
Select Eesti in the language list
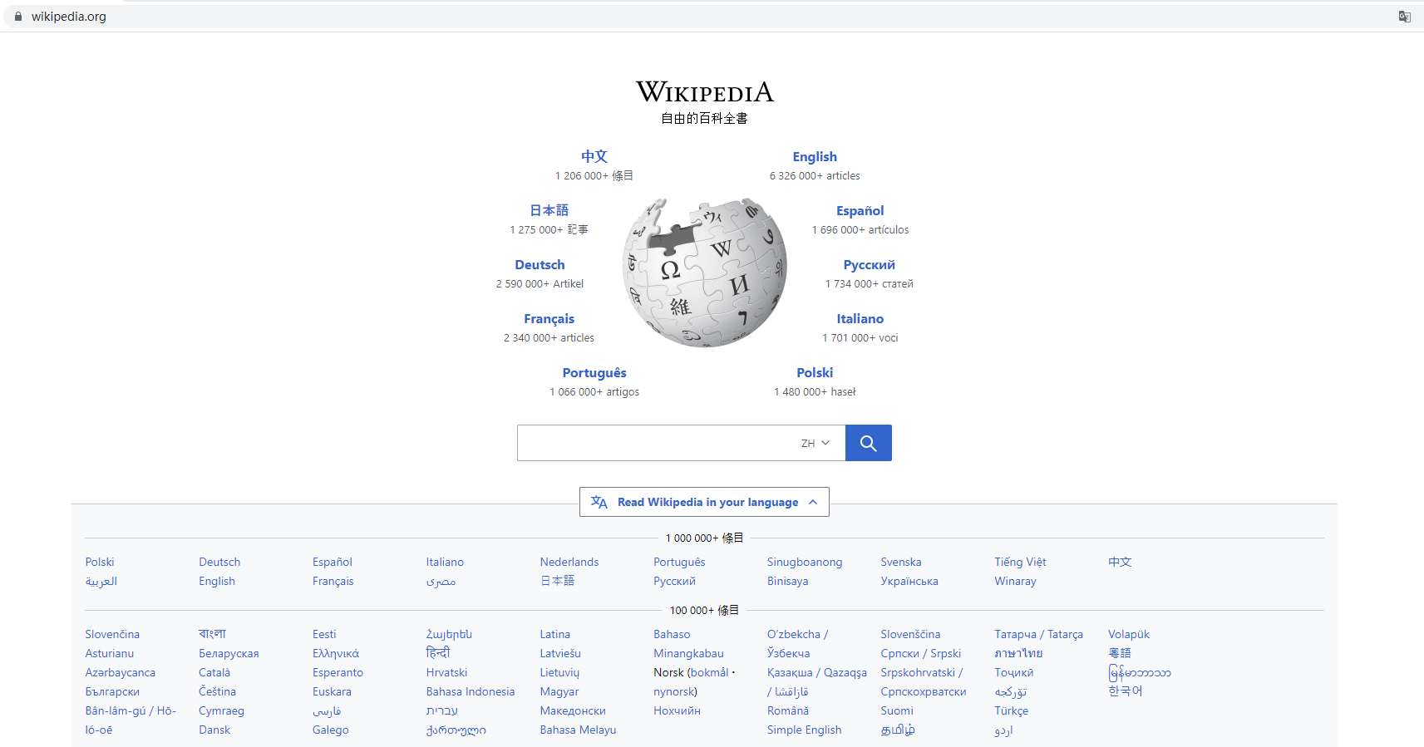(324, 635)
